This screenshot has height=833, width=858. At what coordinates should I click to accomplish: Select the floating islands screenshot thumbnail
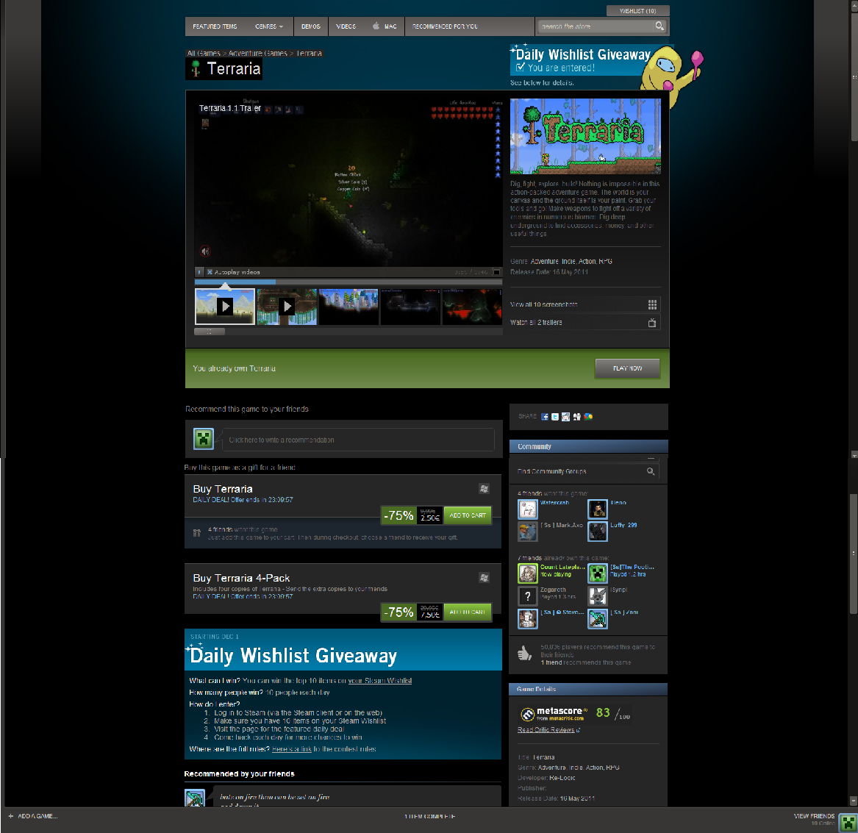348,307
